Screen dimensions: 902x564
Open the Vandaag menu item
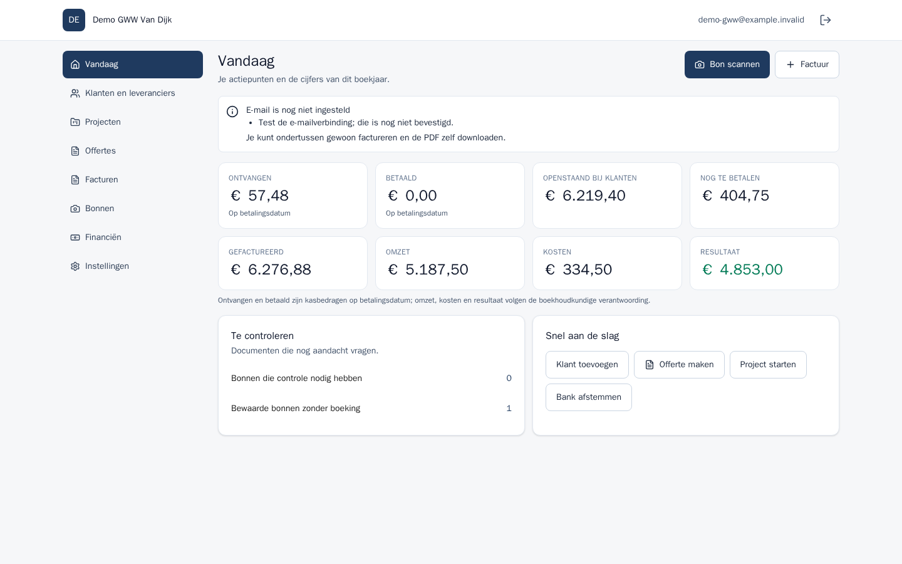(133, 65)
